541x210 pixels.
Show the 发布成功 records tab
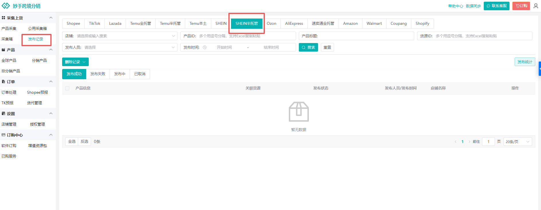tap(74, 74)
